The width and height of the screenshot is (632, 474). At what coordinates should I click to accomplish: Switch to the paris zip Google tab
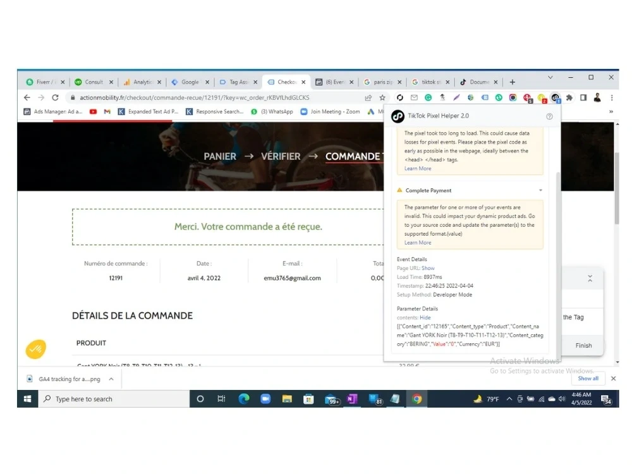point(382,82)
